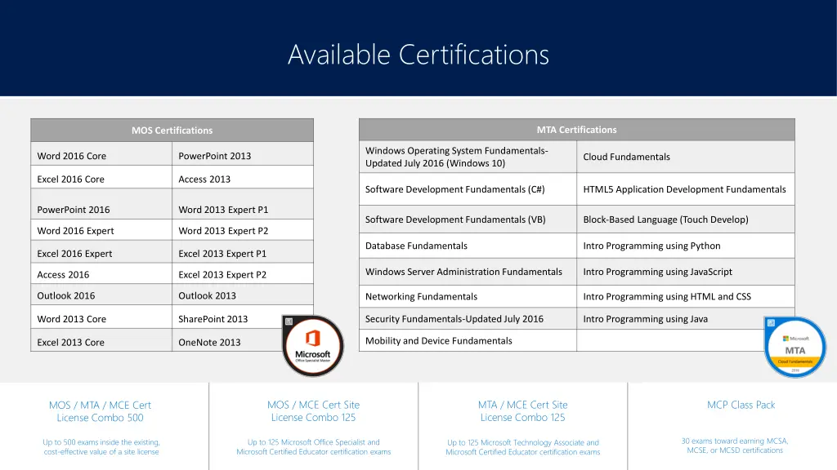837x470 pixels.
Task: Click Windows Server Administration Fundamentals cell
Action: 468,271
